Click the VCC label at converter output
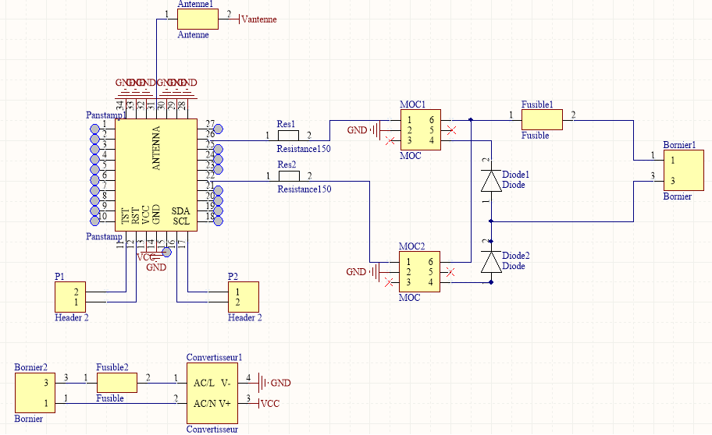This screenshot has height=435, width=712. pyautogui.click(x=269, y=404)
